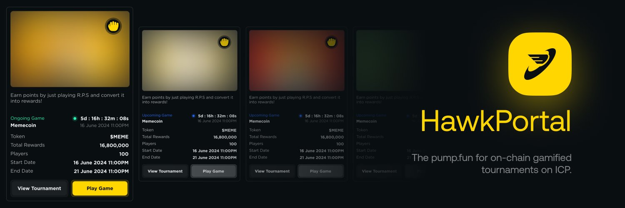Click the faded View Tournament button on the green card
Image resolution: width=625 pixels, height=208 pixels.
coord(379,171)
